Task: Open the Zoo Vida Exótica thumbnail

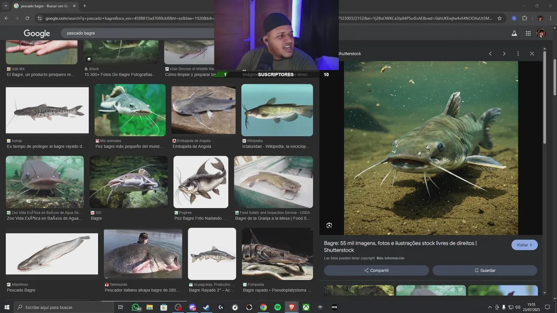Action: 44,182
